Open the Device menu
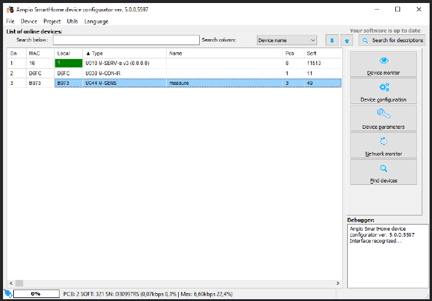432x301 pixels. click(29, 21)
